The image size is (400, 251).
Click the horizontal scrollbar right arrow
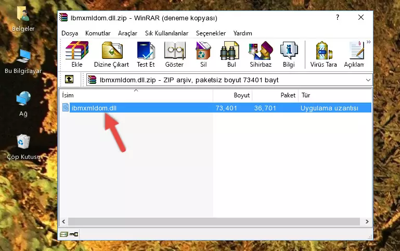tap(367, 221)
